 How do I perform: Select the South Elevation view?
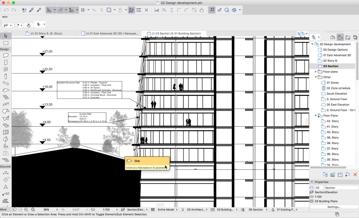(337, 94)
